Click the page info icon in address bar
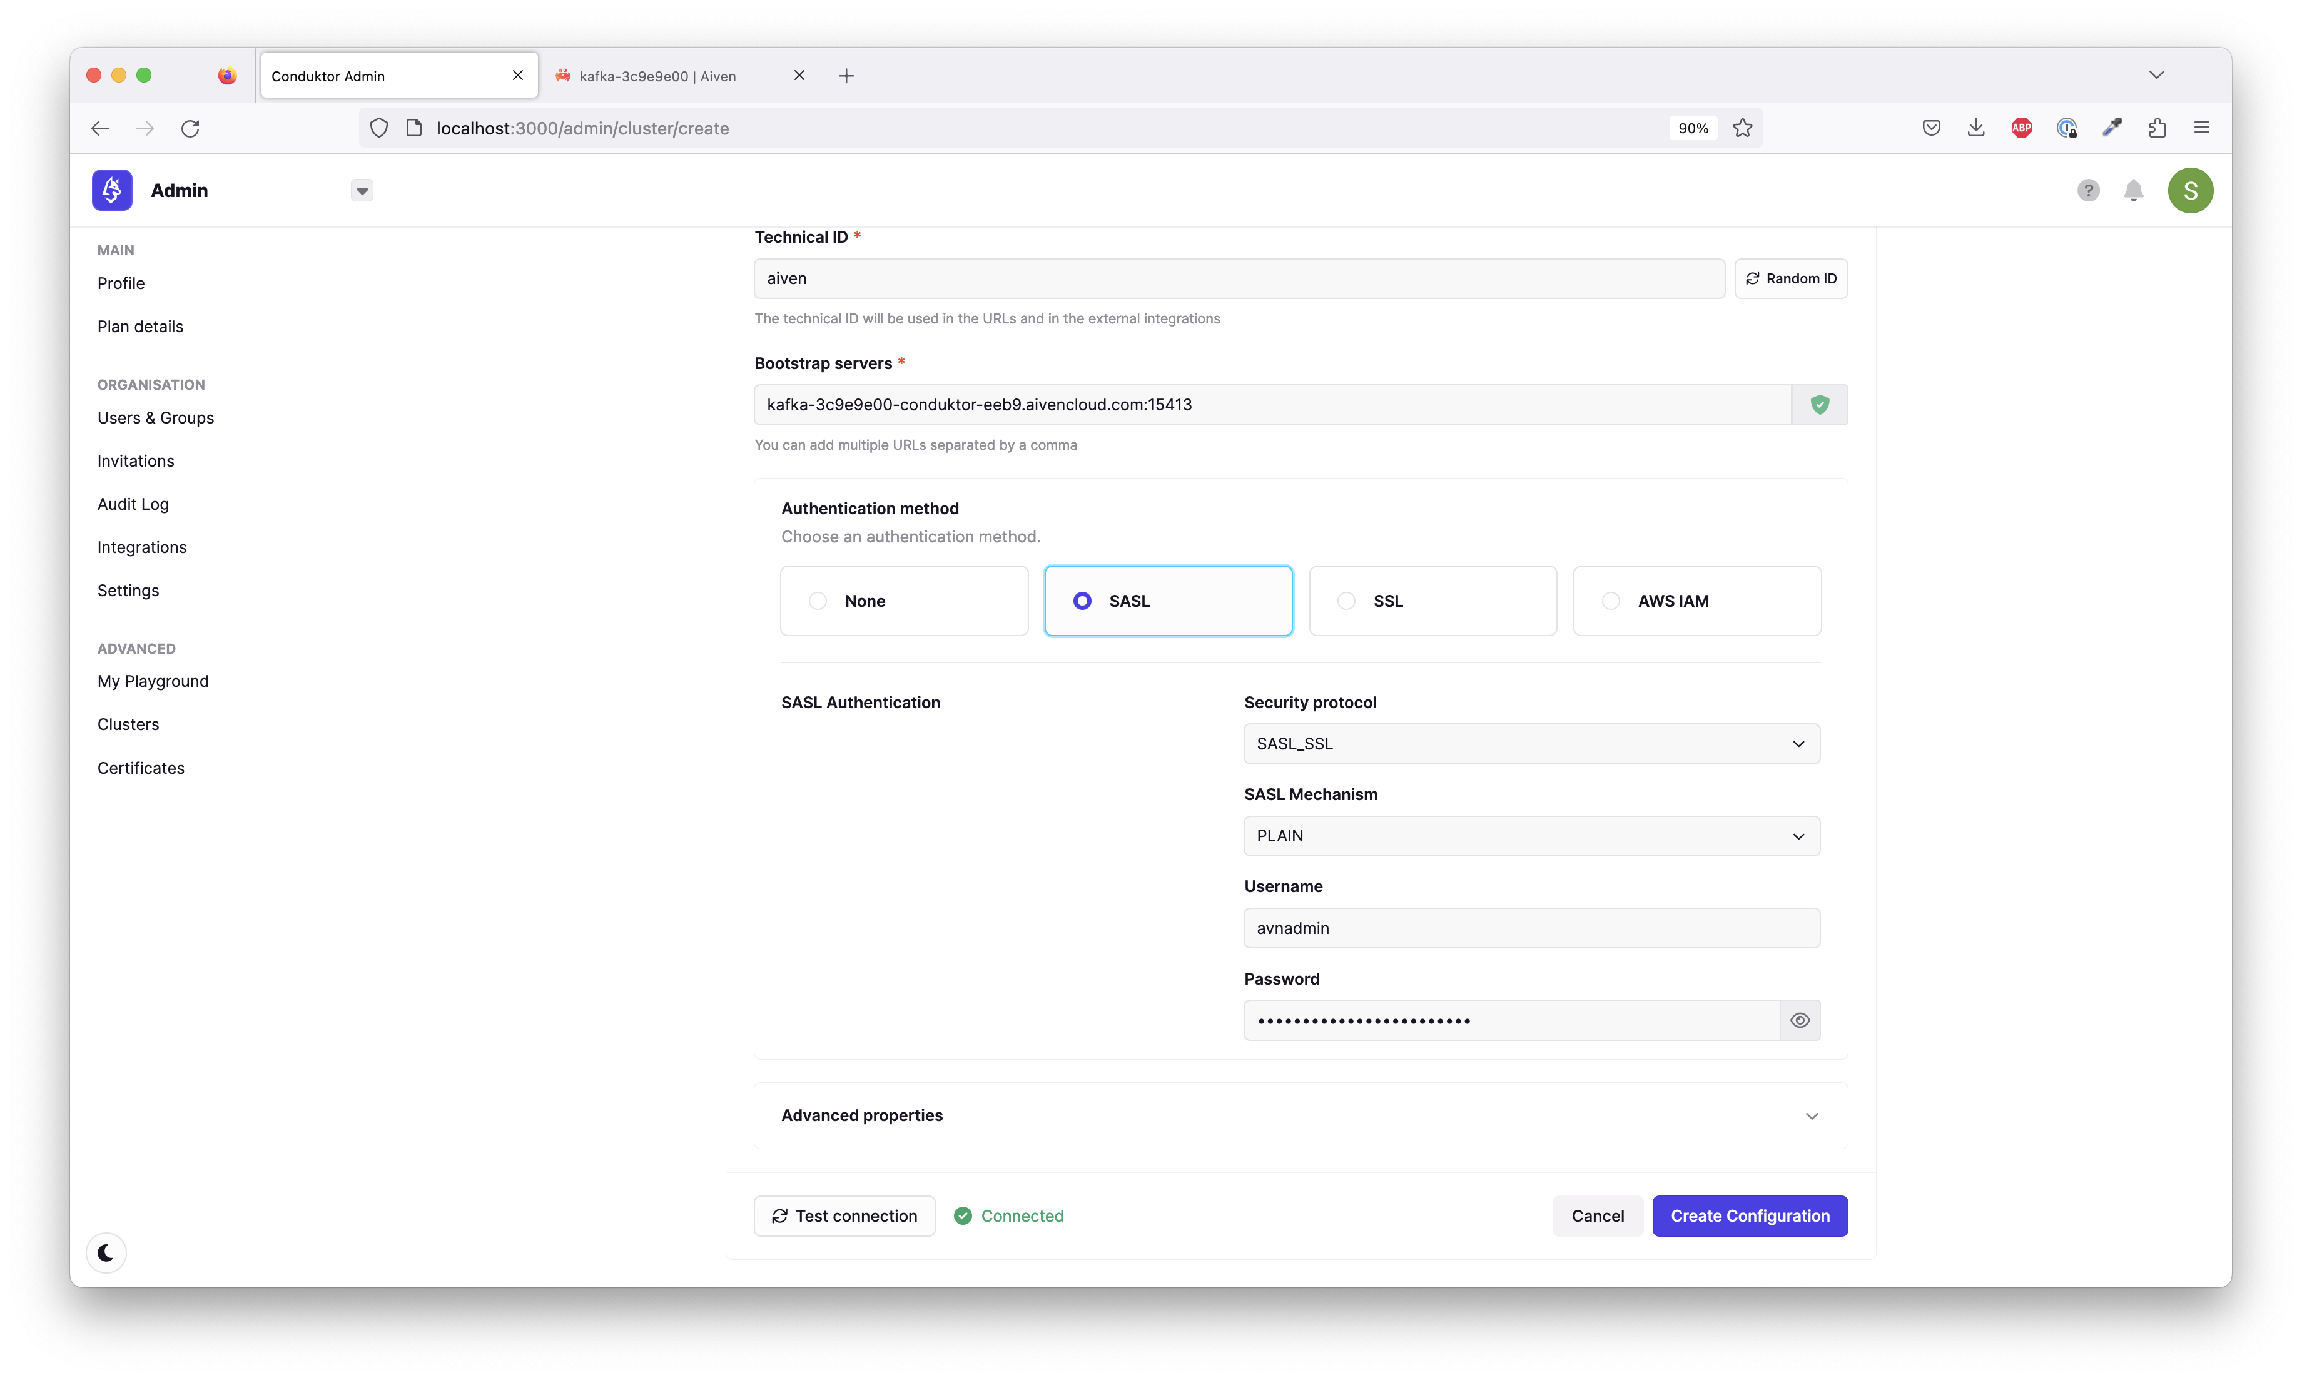 [x=413, y=128]
